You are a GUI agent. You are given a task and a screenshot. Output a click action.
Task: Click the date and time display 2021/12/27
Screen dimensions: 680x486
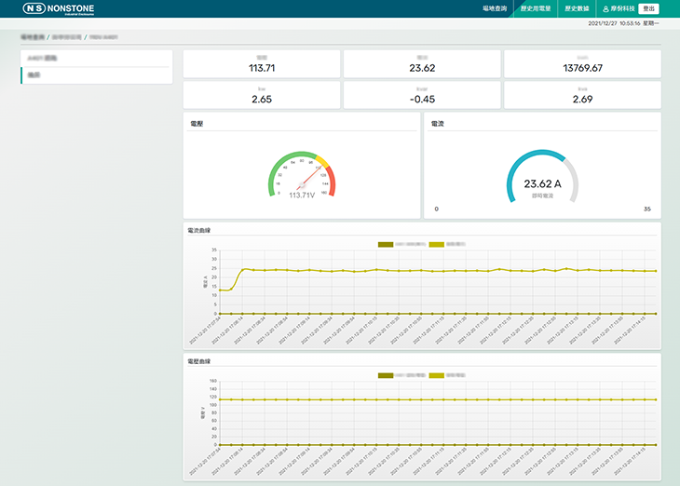pos(623,23)
